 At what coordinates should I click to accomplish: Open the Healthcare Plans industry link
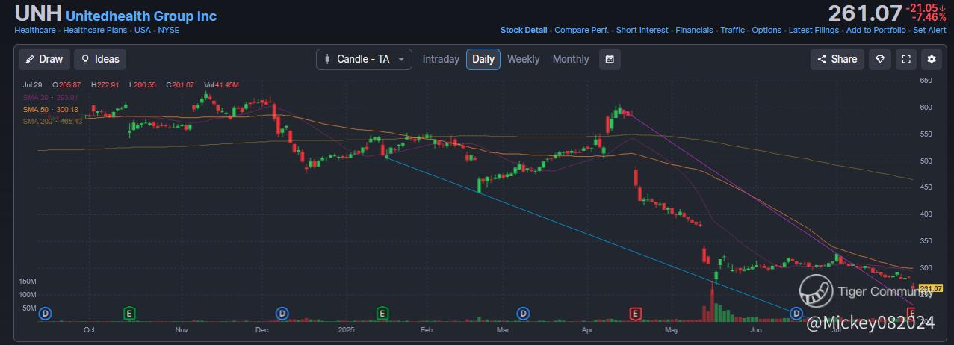tap(95, 31)
